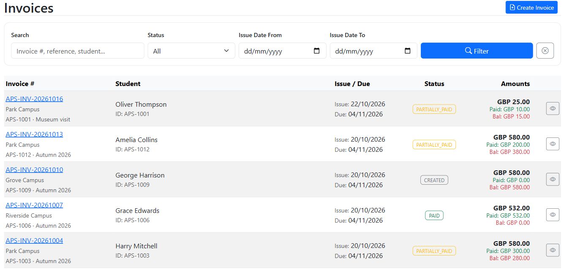The height and width of the screenshot is (269, 564).
Task: Focus the invoice search input field
Action: tap(78, 51)
